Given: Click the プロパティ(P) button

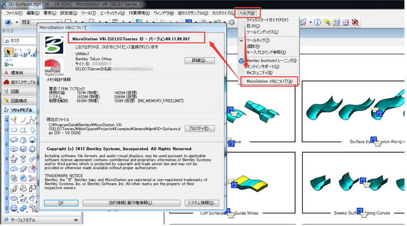Looking at the screenshot, I should click(199, 128).
